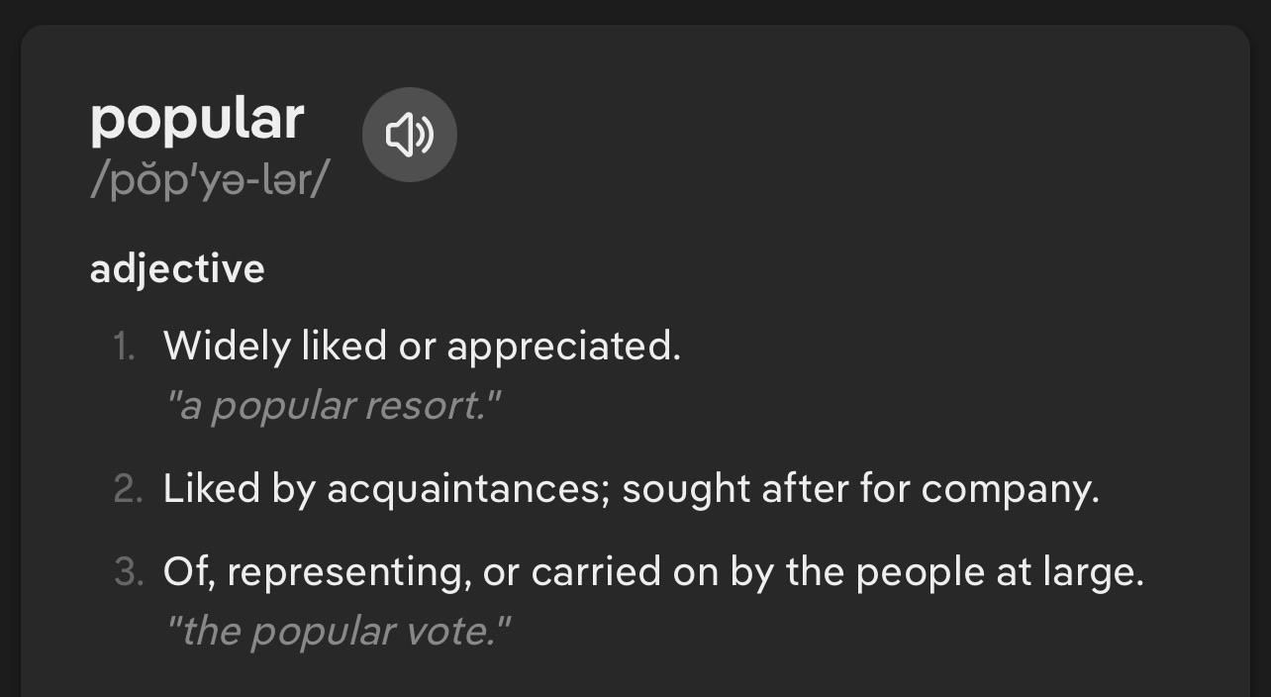Click the headword "popular"
1271x697 pixels.
click(x=196, y=121)
